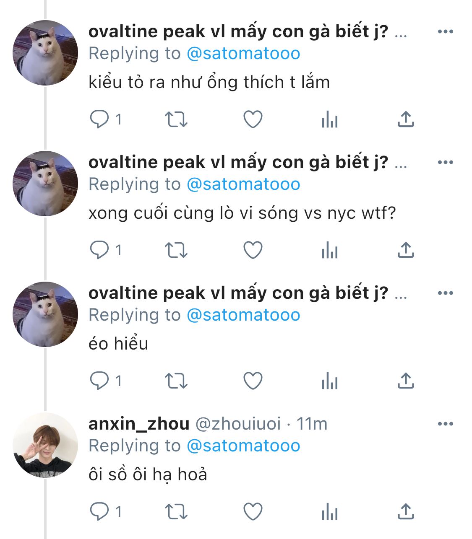Reply to the "kiểu tỏ ra như ổng" tweet
This screenshot has height=539, width=472.
99,119
